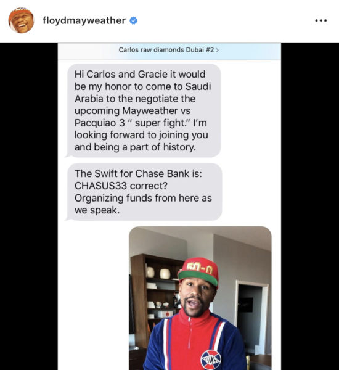Image resolution: width=339 pixels, height=370 pixels.
Task: Expand contact details chevron beside Dubai #2
Action: 218,50
